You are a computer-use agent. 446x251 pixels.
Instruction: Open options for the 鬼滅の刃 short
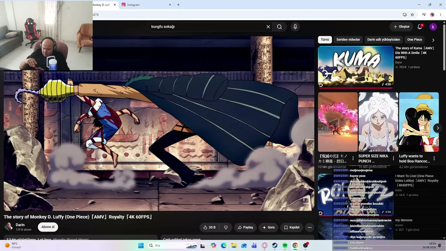click(353, 158)
